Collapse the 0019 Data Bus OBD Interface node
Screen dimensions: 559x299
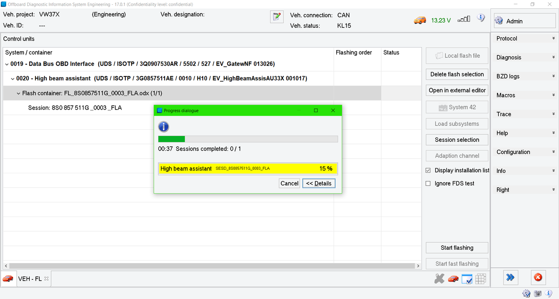pos(7,64)
